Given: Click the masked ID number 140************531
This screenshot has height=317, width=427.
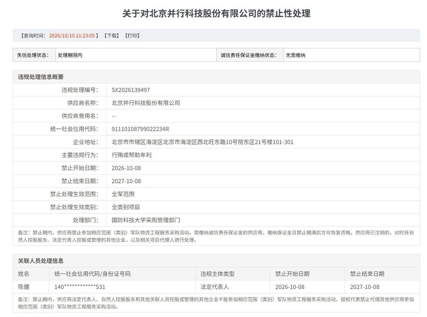Looking at the screenshot, I should (80, 287).
